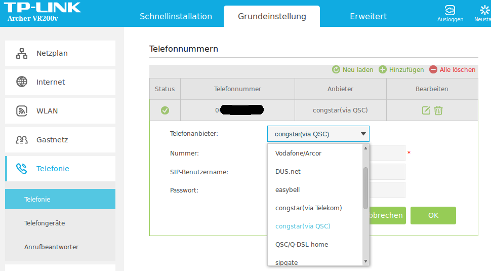Select Vodafone/Arcor from the provider list
Image resolution: width=491 pixels, height=271 pixels.
(x=298, y=153)
